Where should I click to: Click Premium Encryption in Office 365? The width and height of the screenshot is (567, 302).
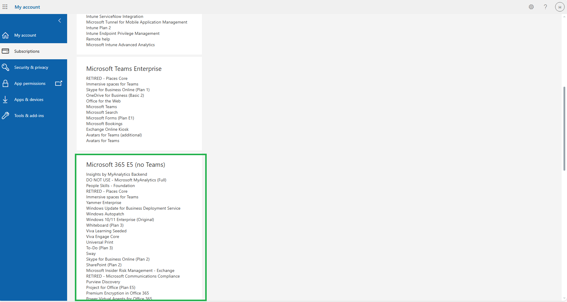118,293
